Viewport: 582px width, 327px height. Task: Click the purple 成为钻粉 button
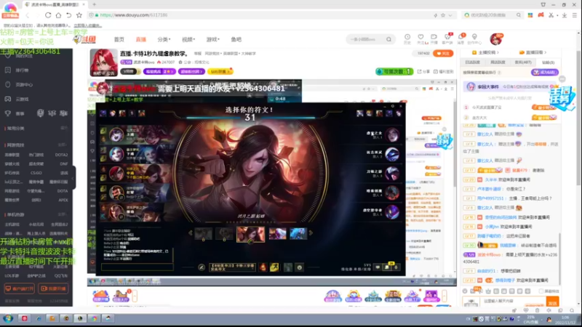coord(544,72)
